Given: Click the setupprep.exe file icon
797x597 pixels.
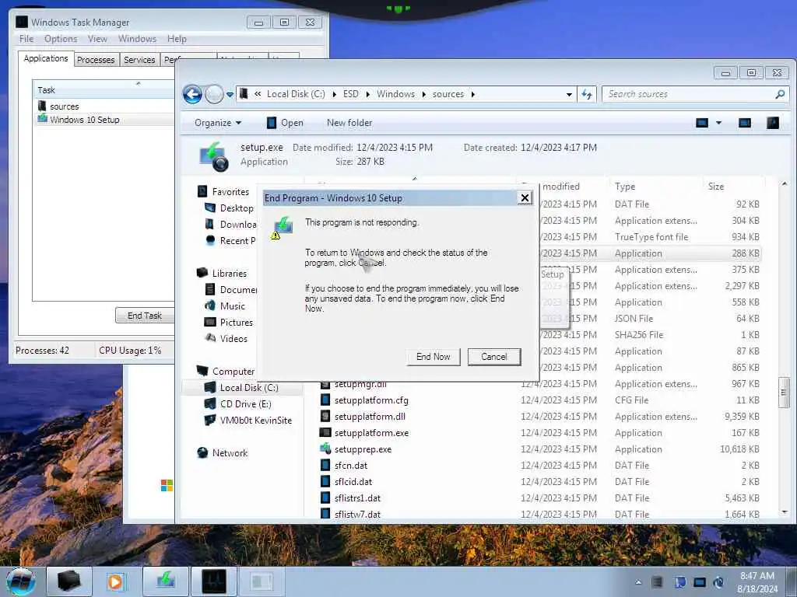Looking at the screenshot, I should click(325, 449).
